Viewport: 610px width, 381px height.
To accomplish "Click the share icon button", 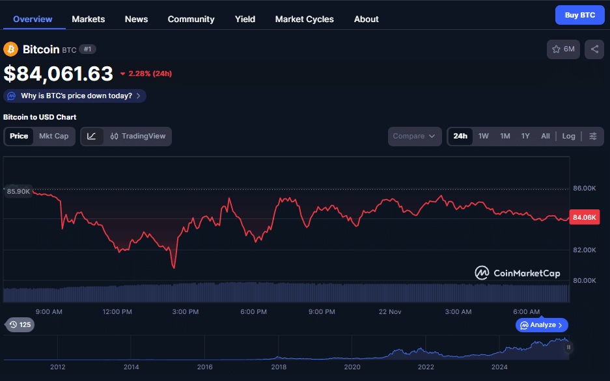I will click(594, 49).
